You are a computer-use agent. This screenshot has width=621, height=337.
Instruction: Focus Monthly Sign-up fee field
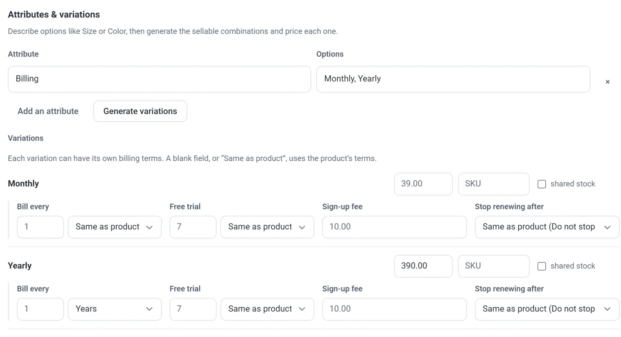click(394, 227)
